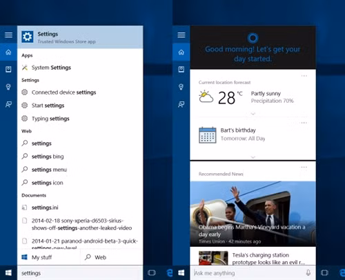The height and width of the screenshot is (280, 345).
Task: Click the lightbulb Reminders icon in left panel
Action: click(x=8, y=87)
